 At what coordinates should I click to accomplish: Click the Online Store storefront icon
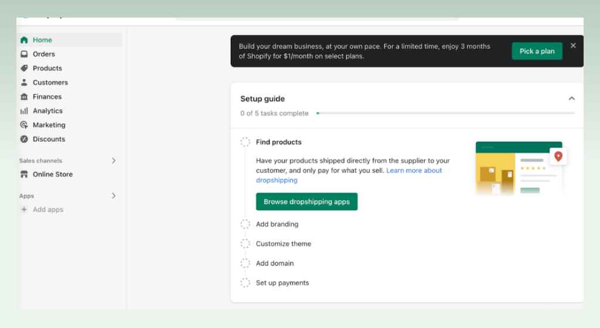(24, 175)
